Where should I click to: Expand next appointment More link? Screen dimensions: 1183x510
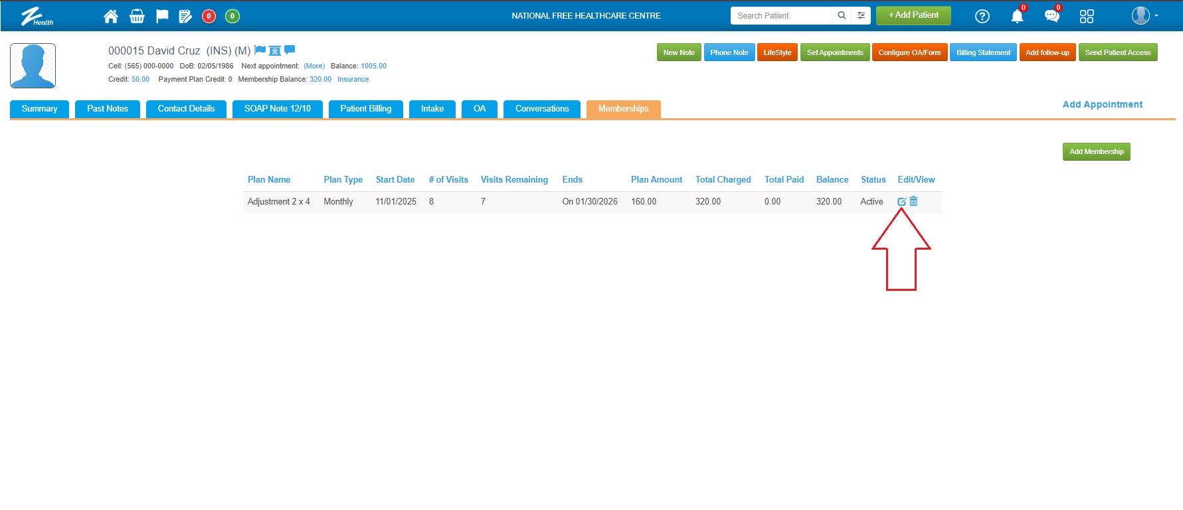coord(314,66)
